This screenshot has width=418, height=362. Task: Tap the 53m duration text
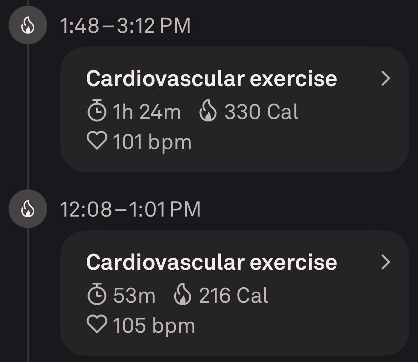(x=134, y=296)
